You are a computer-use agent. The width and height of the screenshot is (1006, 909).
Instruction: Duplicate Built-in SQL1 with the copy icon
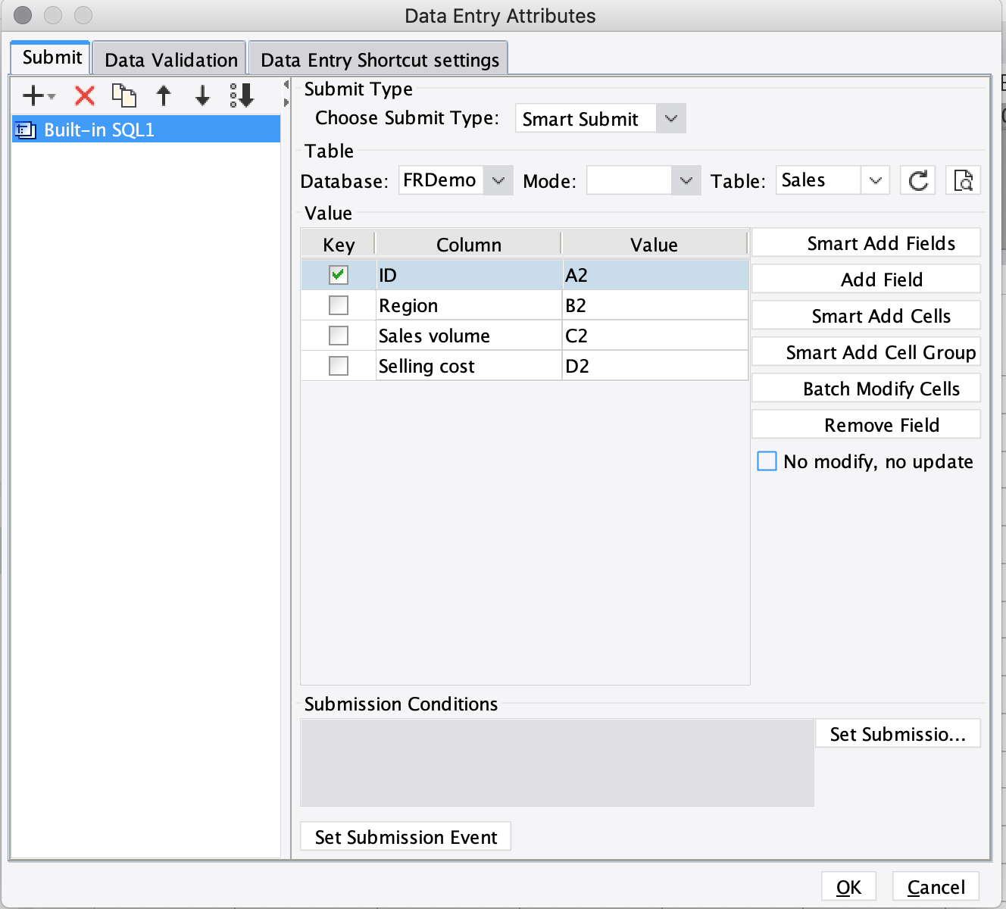(123, 95)
